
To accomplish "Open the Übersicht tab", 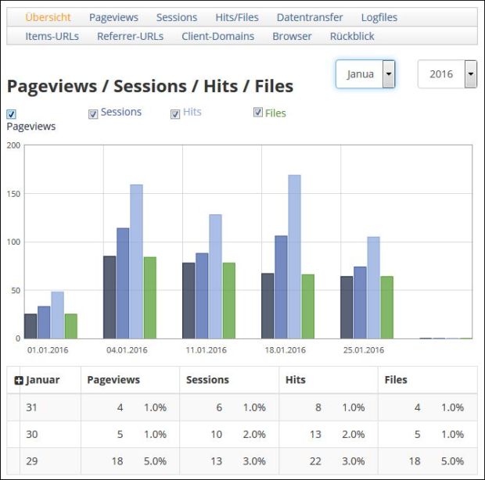I will pos(48,17).
